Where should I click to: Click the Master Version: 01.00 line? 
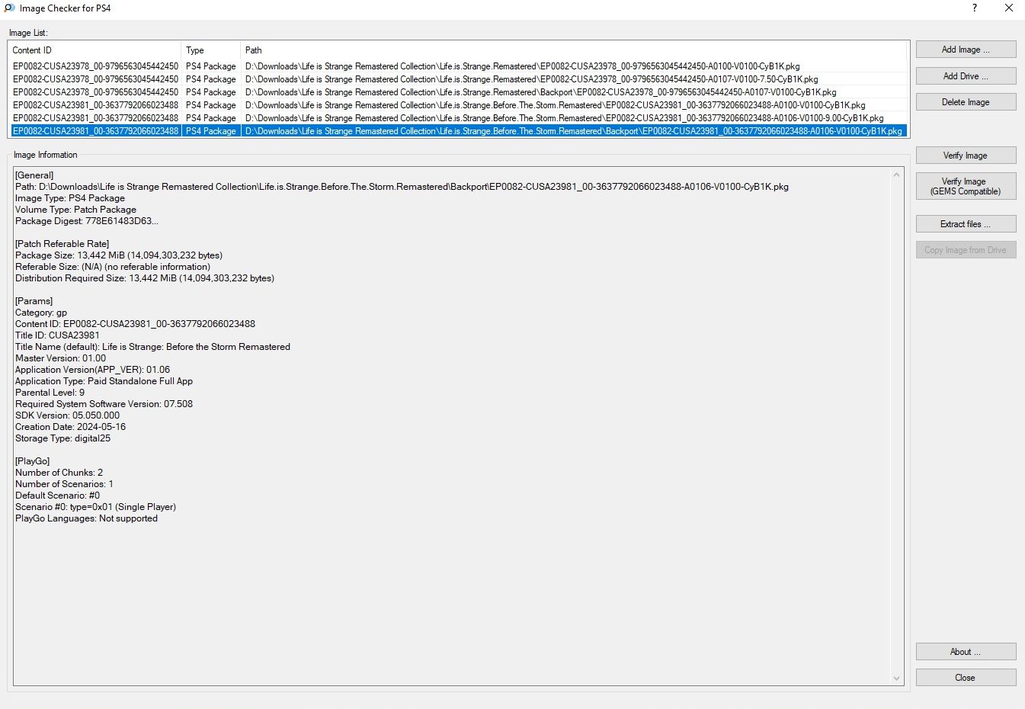60,358
